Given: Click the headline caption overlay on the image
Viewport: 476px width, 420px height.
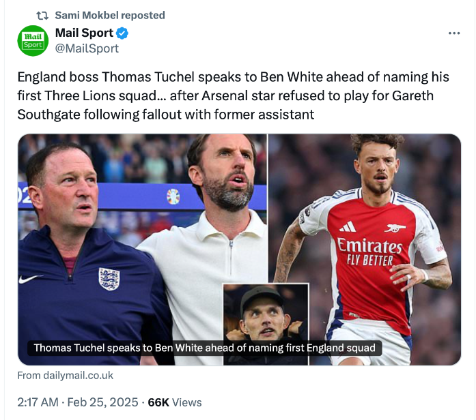Looking at the screenshot, I should pyautogui.click(x=205, y=348).
